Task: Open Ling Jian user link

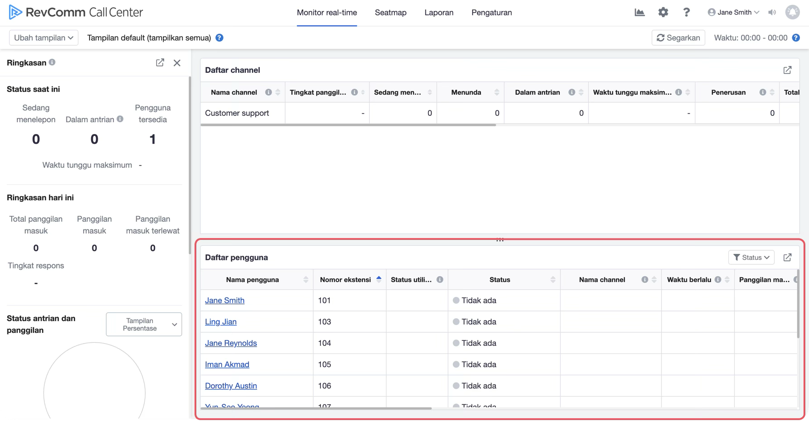Action: (x=221, y=322)
